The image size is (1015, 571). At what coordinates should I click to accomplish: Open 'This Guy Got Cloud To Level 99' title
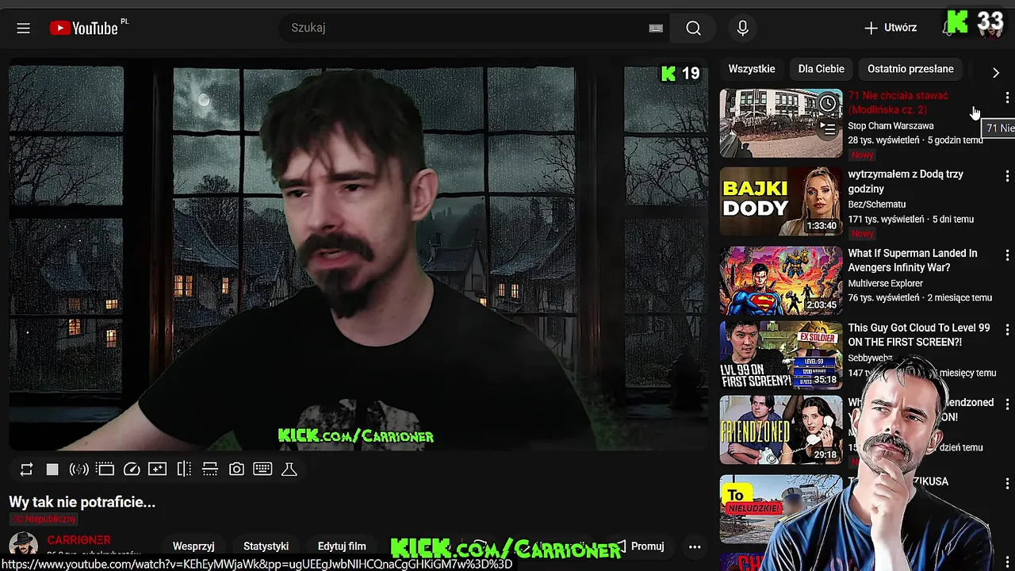(x=918, y=335)
